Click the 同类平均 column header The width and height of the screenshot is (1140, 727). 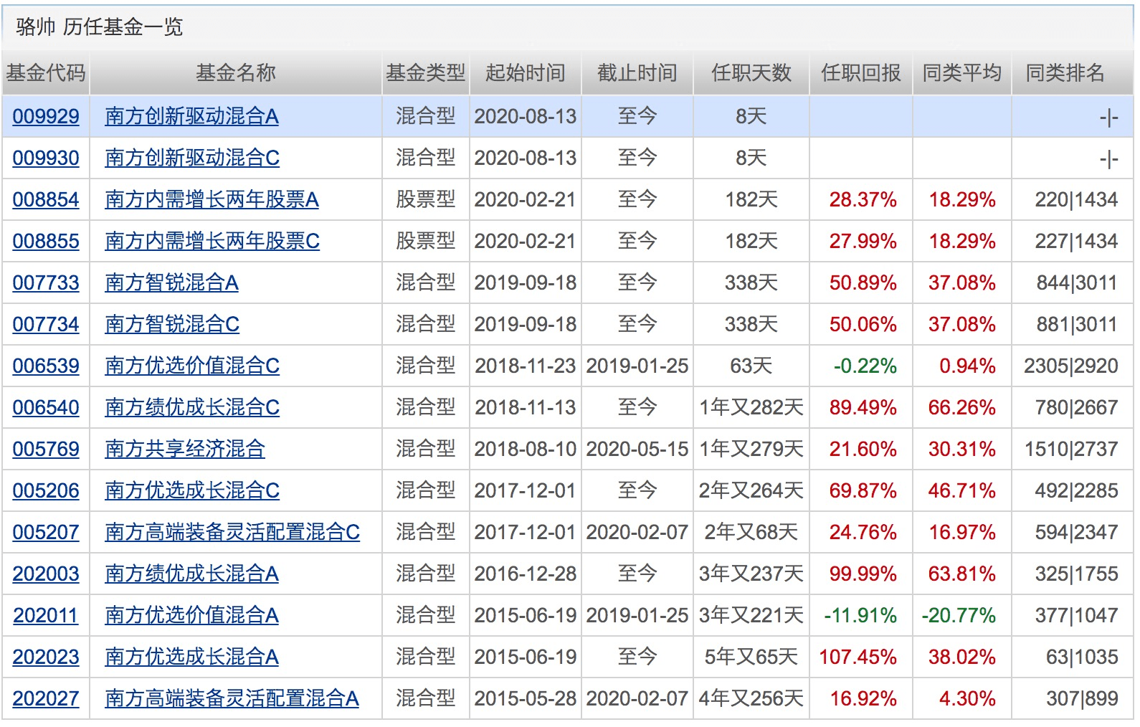[962, 72]
